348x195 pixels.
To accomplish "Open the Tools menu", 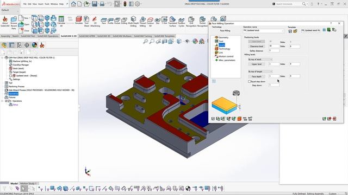I will pyautogui.click(x=47, y=4).
